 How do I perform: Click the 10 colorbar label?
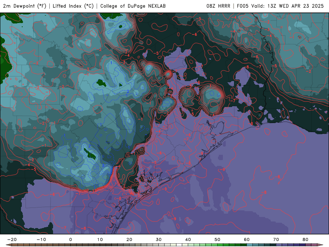[100, 240]
